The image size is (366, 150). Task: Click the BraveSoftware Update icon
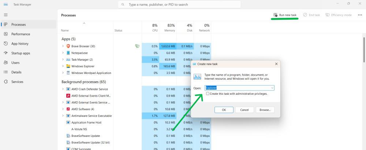coord(68,136)
